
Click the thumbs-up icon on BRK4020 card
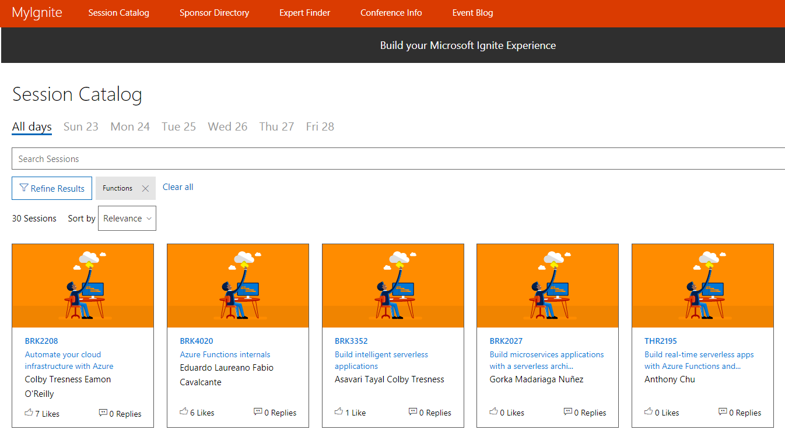184,411
